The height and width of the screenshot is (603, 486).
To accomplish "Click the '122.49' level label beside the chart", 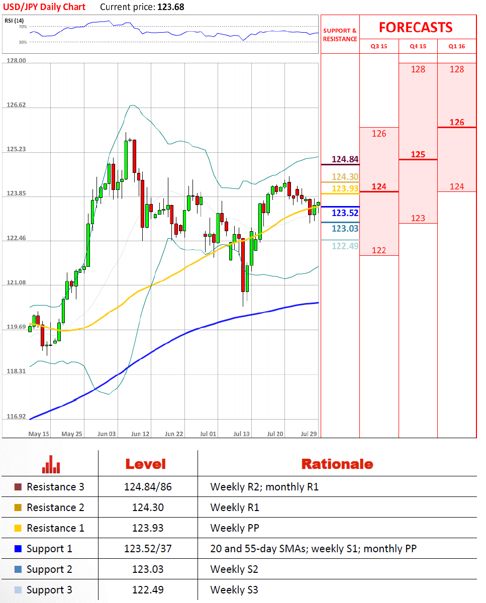I will 345,246.
